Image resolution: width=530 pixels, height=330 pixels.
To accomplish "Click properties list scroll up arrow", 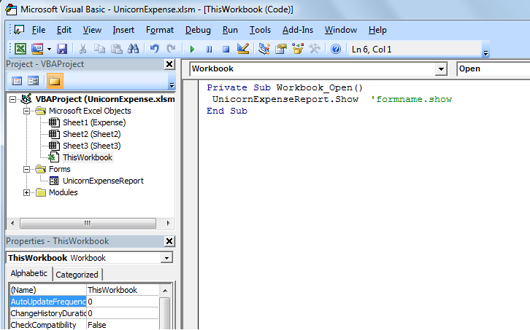I will 165,291.
